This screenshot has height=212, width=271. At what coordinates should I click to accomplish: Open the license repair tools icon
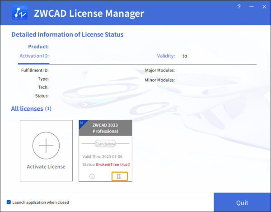[x=119, y=176]
